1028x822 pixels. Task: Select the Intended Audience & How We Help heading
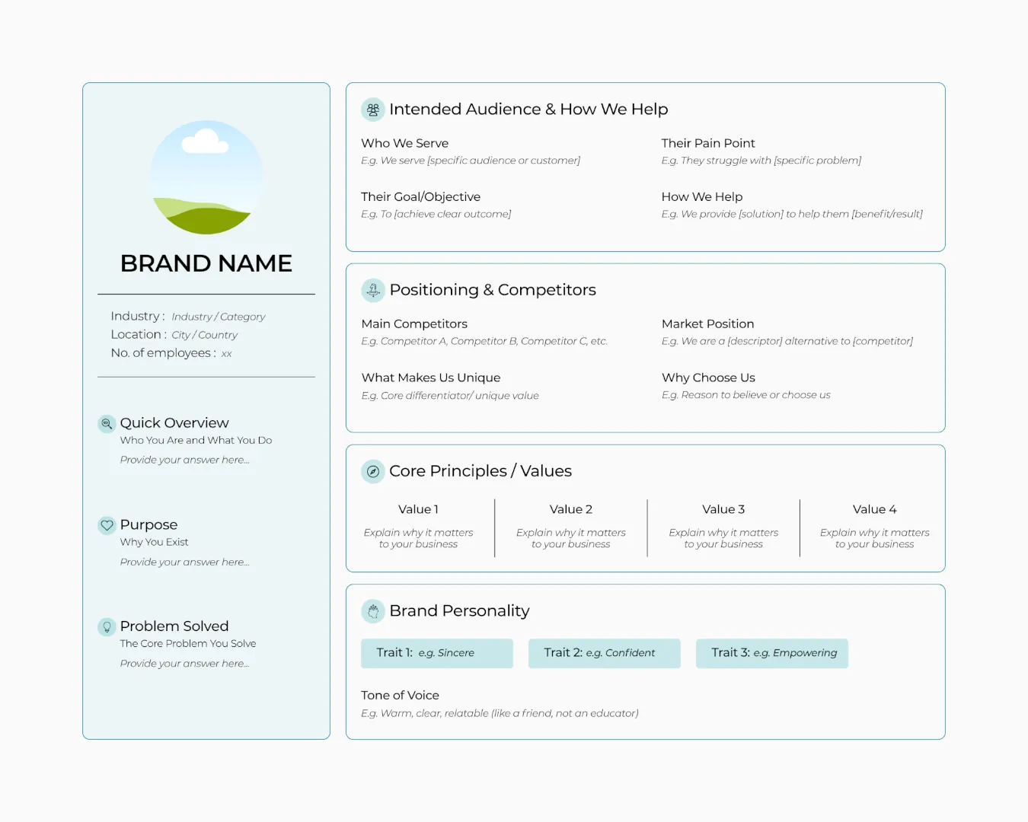(528, 110)
